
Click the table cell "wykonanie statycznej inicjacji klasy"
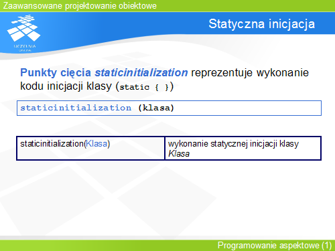point(243,148)
